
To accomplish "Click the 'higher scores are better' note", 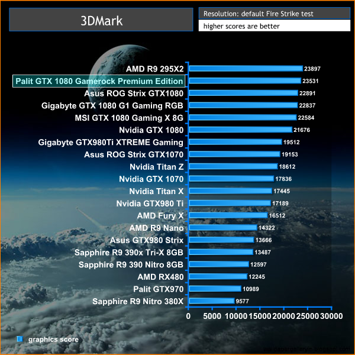I will (x=275, y=25).
